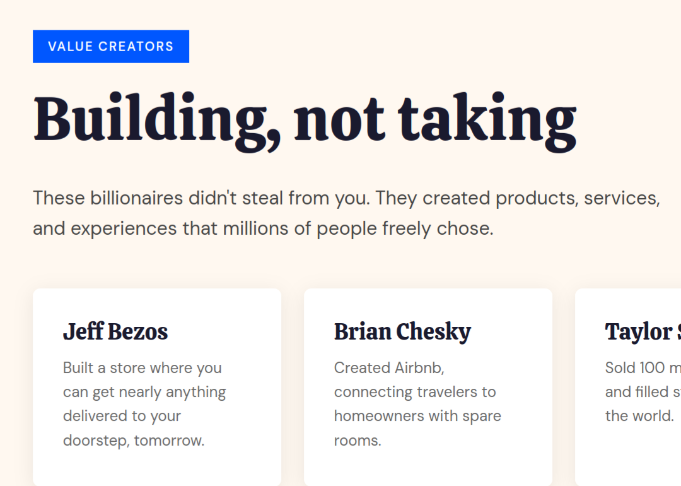Open the Jeff Bezos card title

(115, 331)
